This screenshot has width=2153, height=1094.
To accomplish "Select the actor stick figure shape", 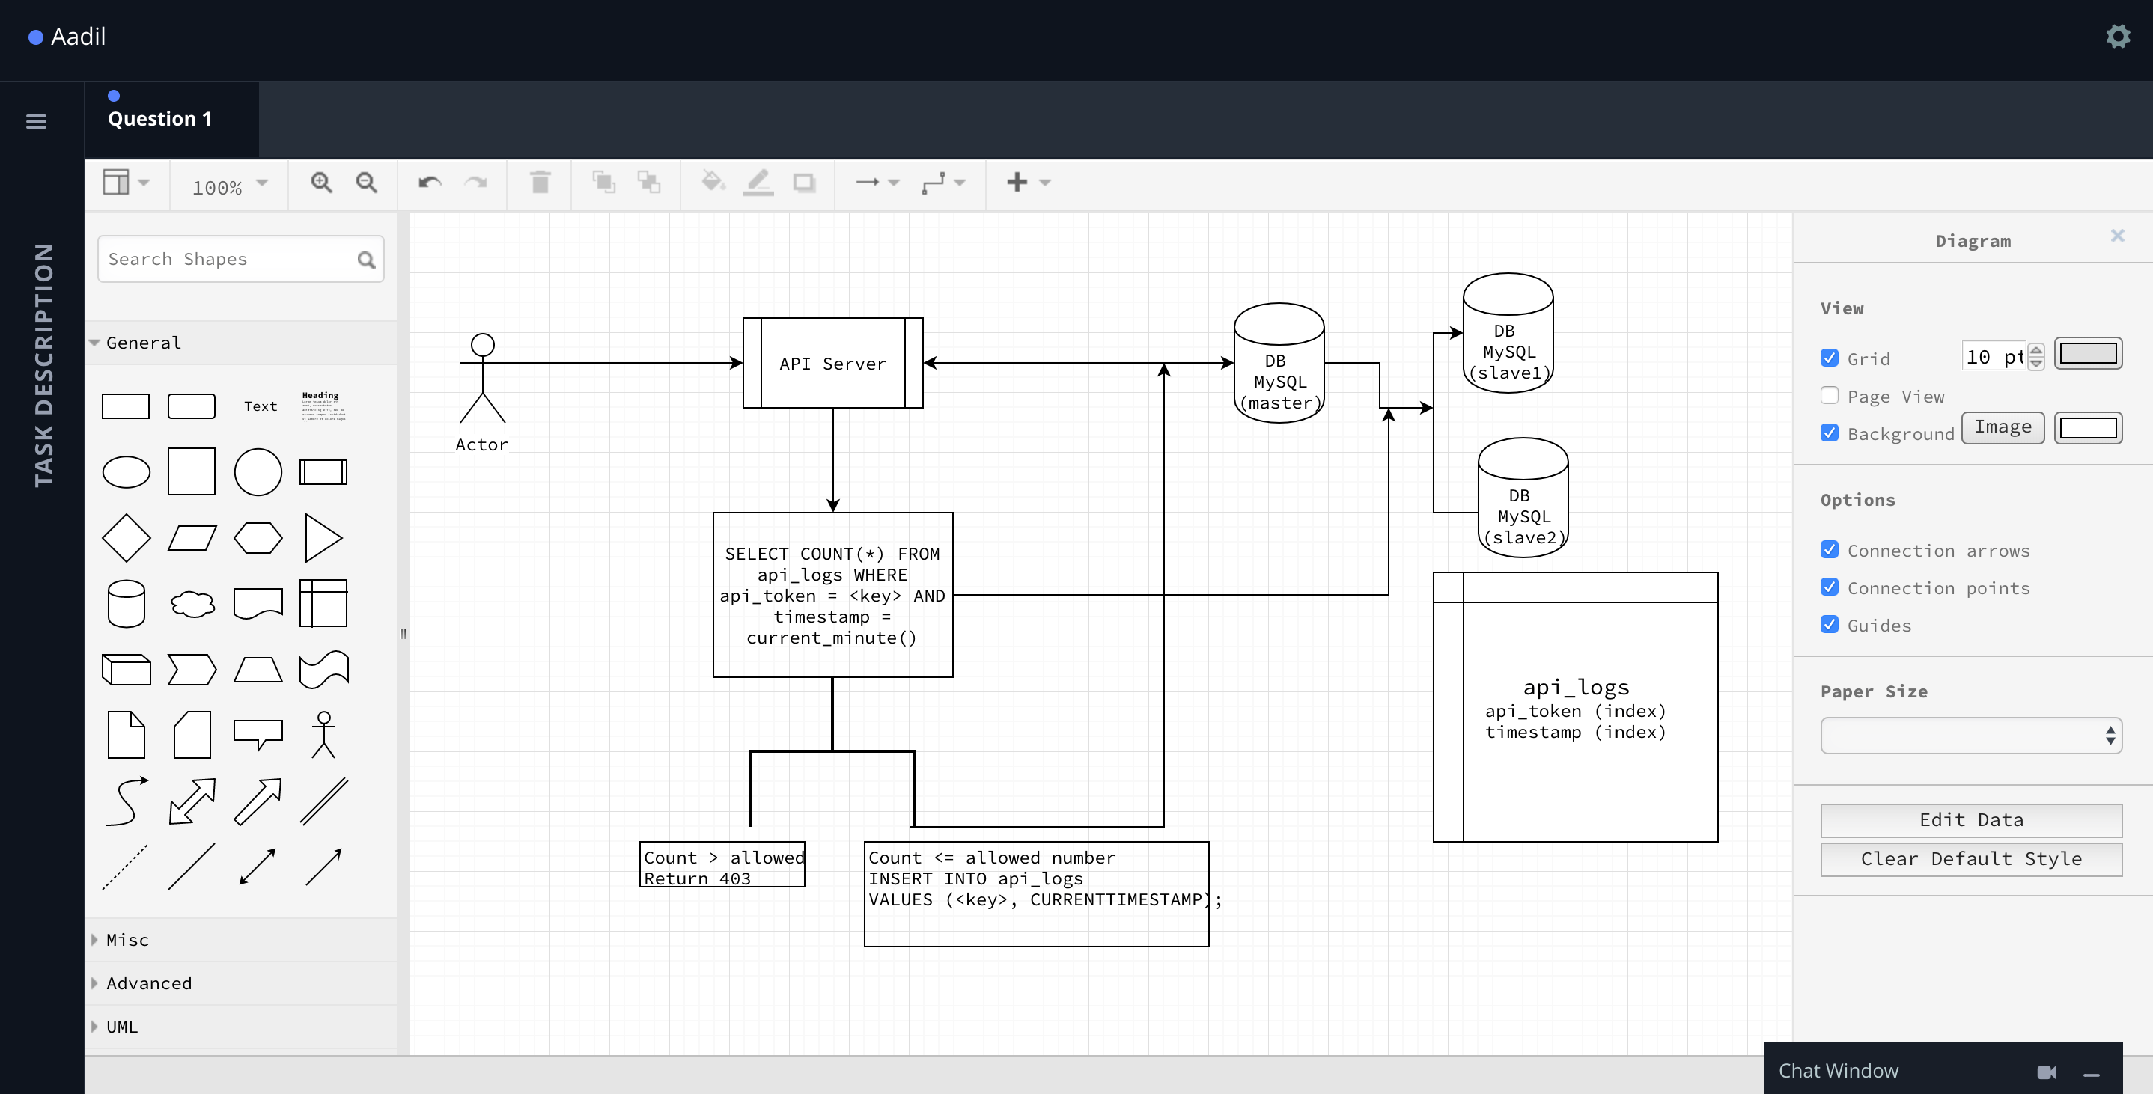I will tap(323, 735).
